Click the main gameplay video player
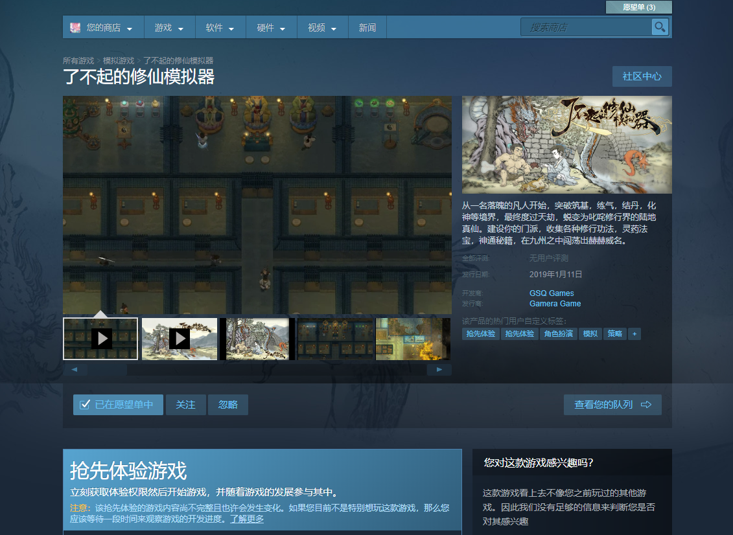The width and height of the screenshot is (733, 535). (257, 205)
